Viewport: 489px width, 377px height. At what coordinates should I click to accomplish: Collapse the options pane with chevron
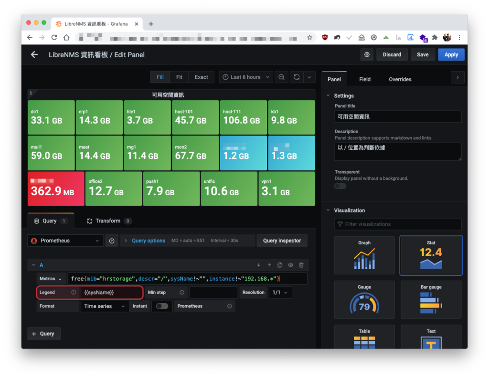(457, 77)
